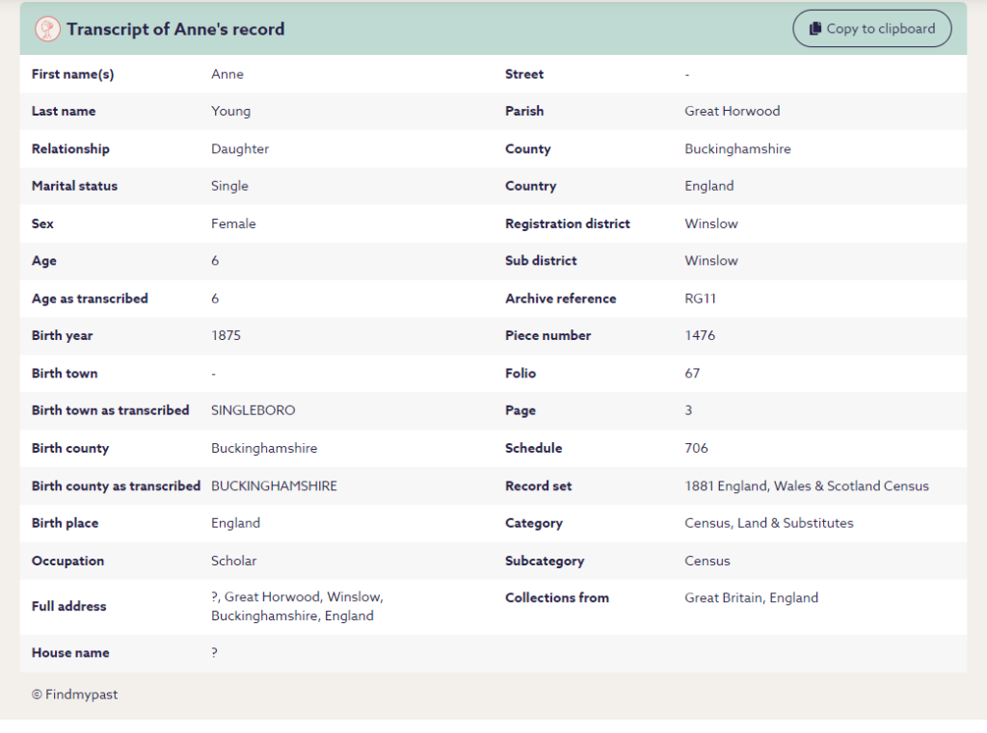987x733 pixels.
Task: Click the "Age as transcribed" field label
Action: (x=90, y=299)
